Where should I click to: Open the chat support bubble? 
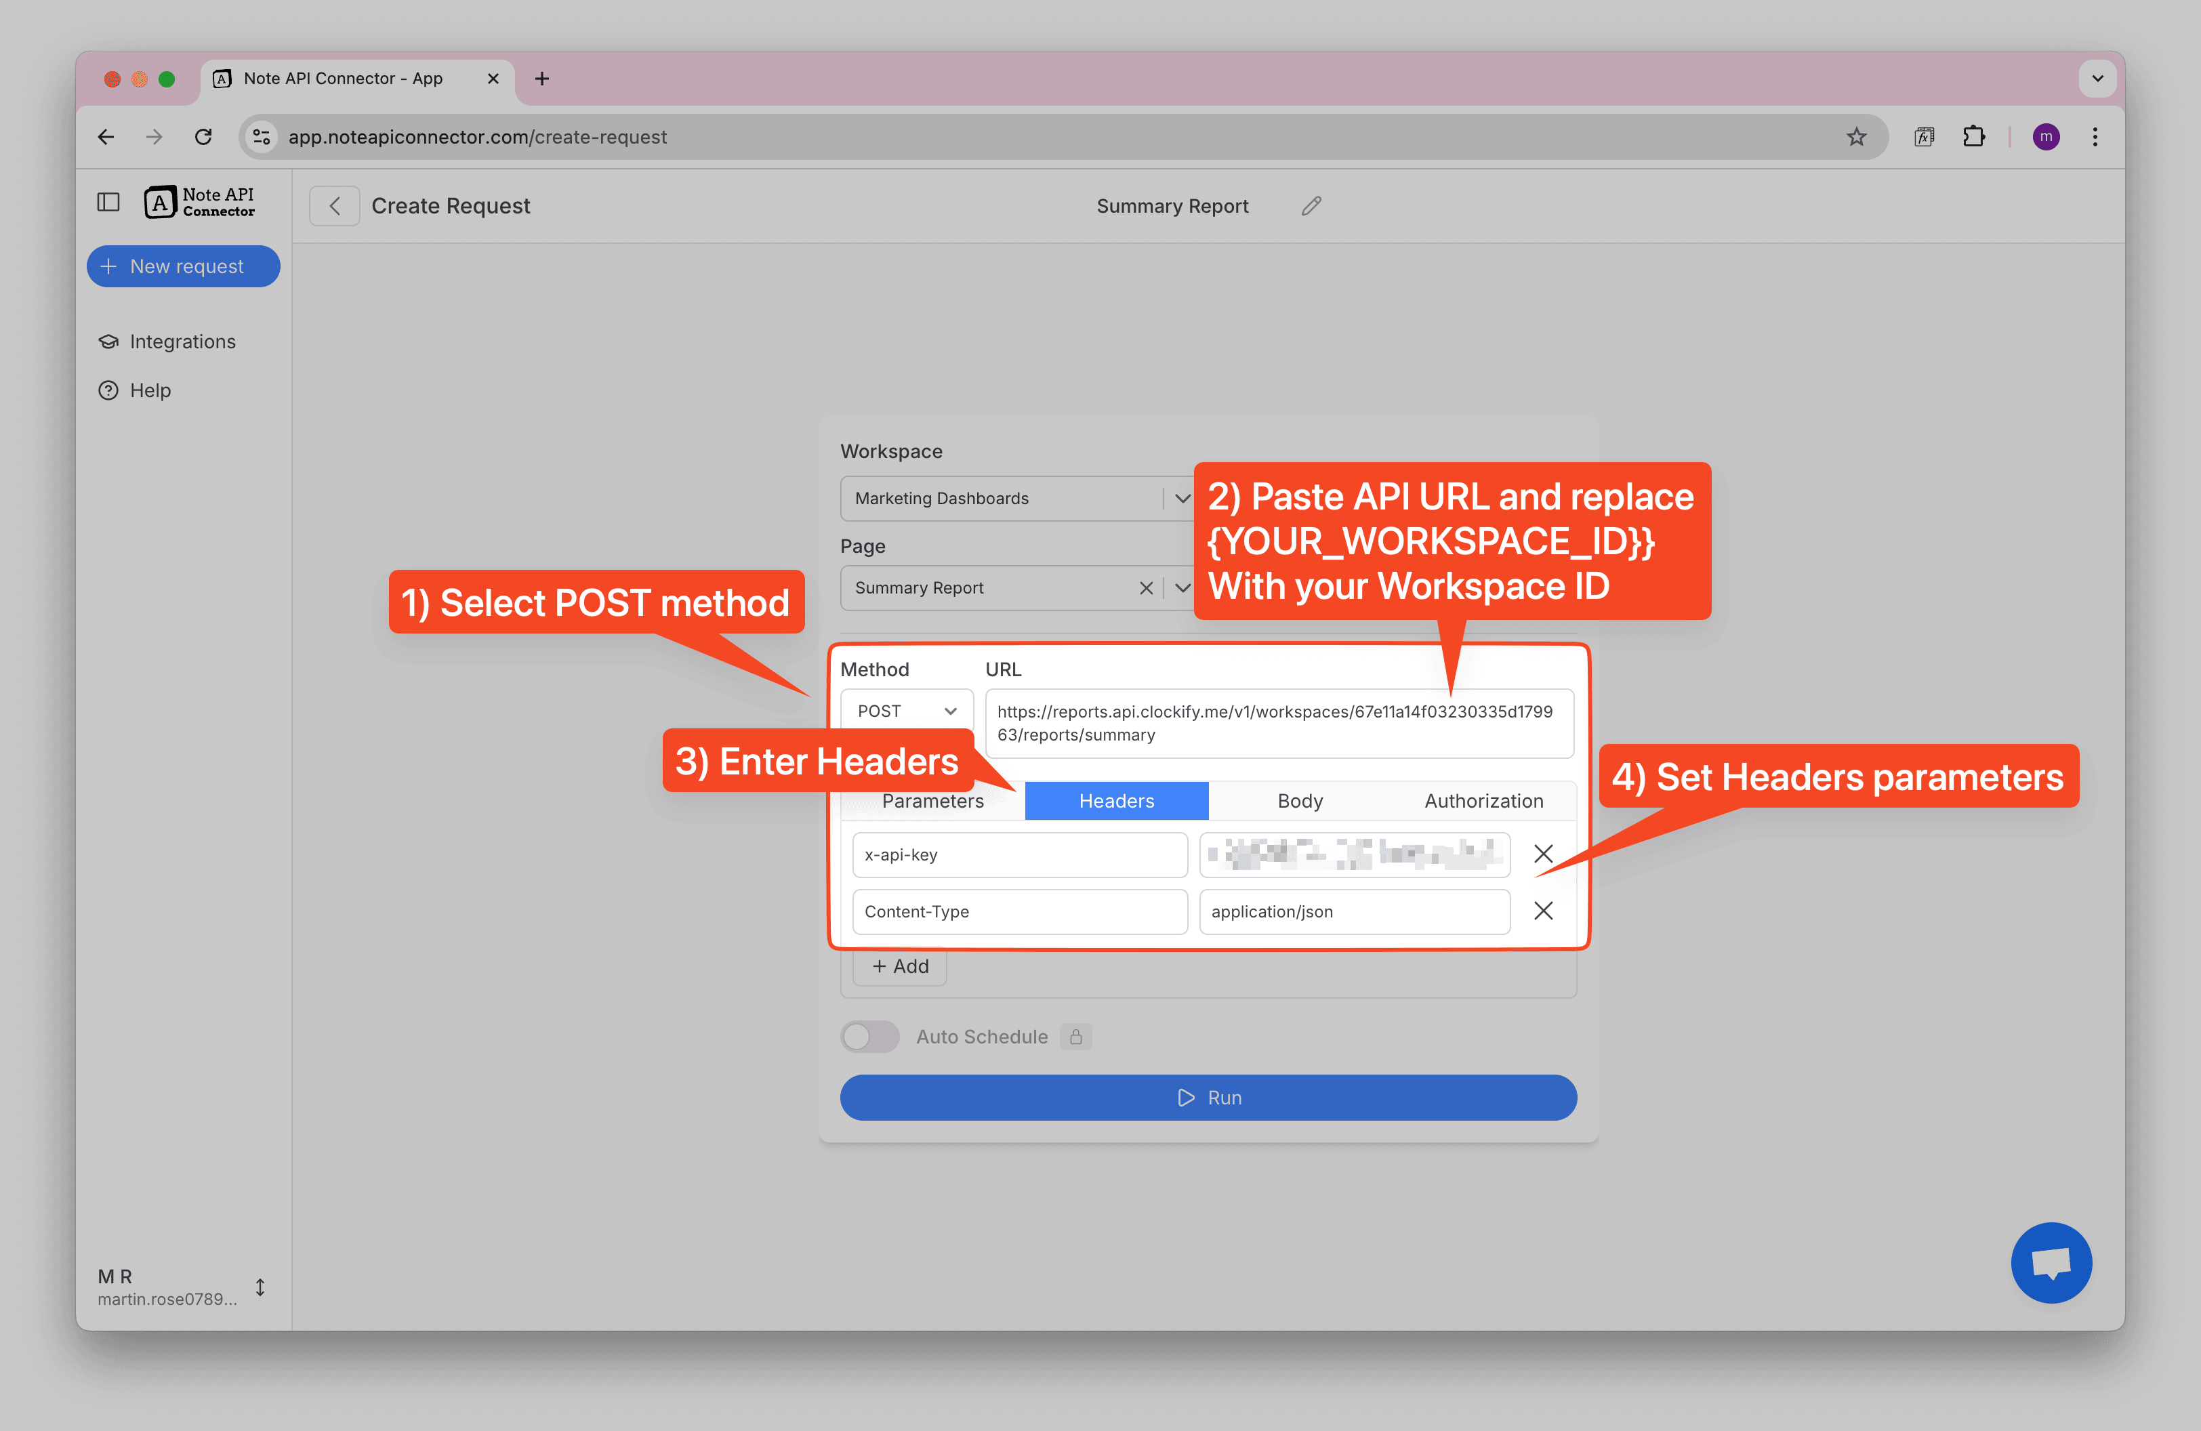tap(2051, 1262)
